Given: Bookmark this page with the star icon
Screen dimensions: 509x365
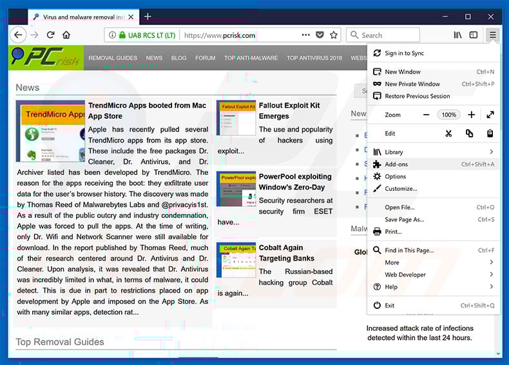Looking at the screenshot, I should click(333, 35).
